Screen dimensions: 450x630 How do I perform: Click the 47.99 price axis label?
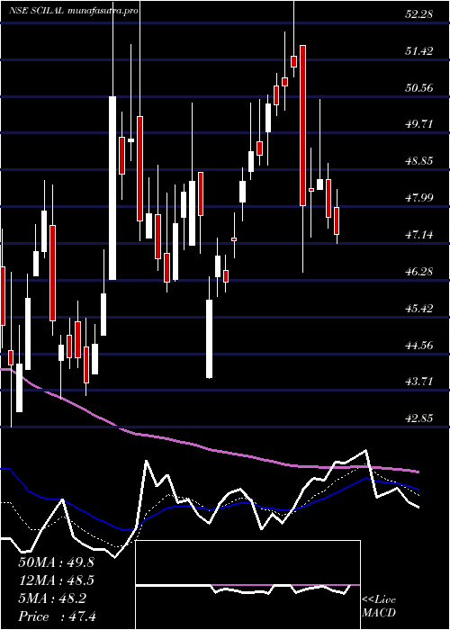click(419, 198)
